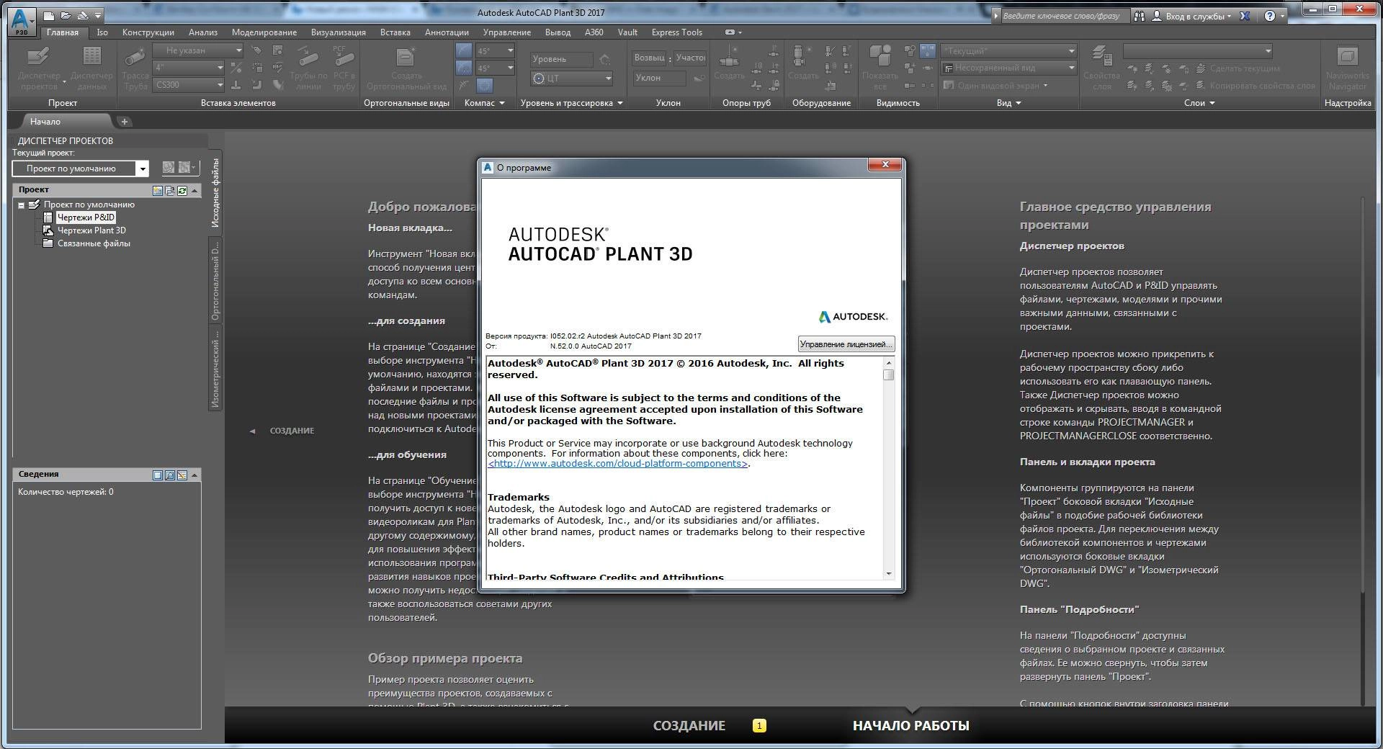Image resolution: width=1383 pixels, height=749 pixels.
Task: Open cloud-platform-components link
Action: [x=618, y=464]
